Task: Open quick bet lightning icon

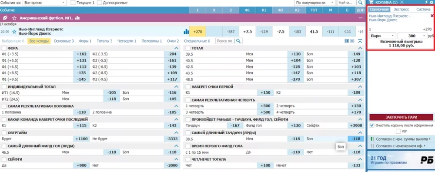Action: [x=427, y=2]
